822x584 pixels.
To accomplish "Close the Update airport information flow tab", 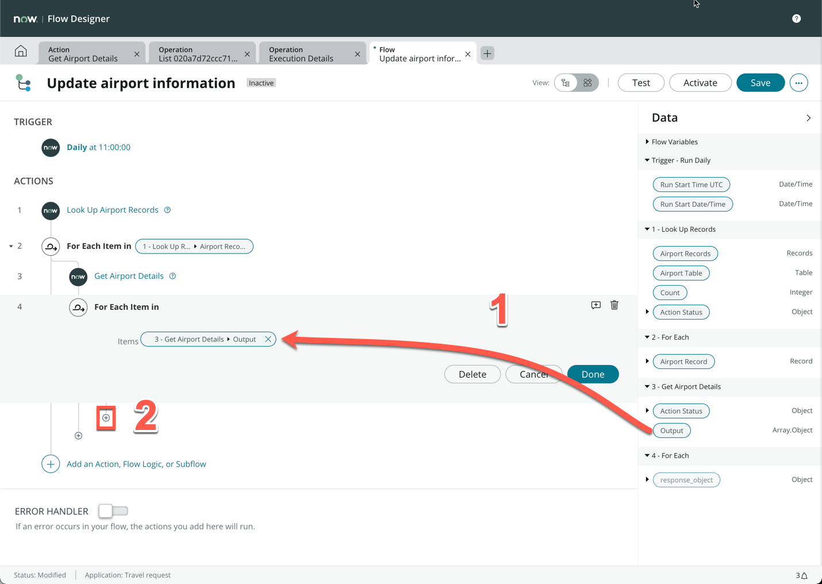I will click(468, 54).
